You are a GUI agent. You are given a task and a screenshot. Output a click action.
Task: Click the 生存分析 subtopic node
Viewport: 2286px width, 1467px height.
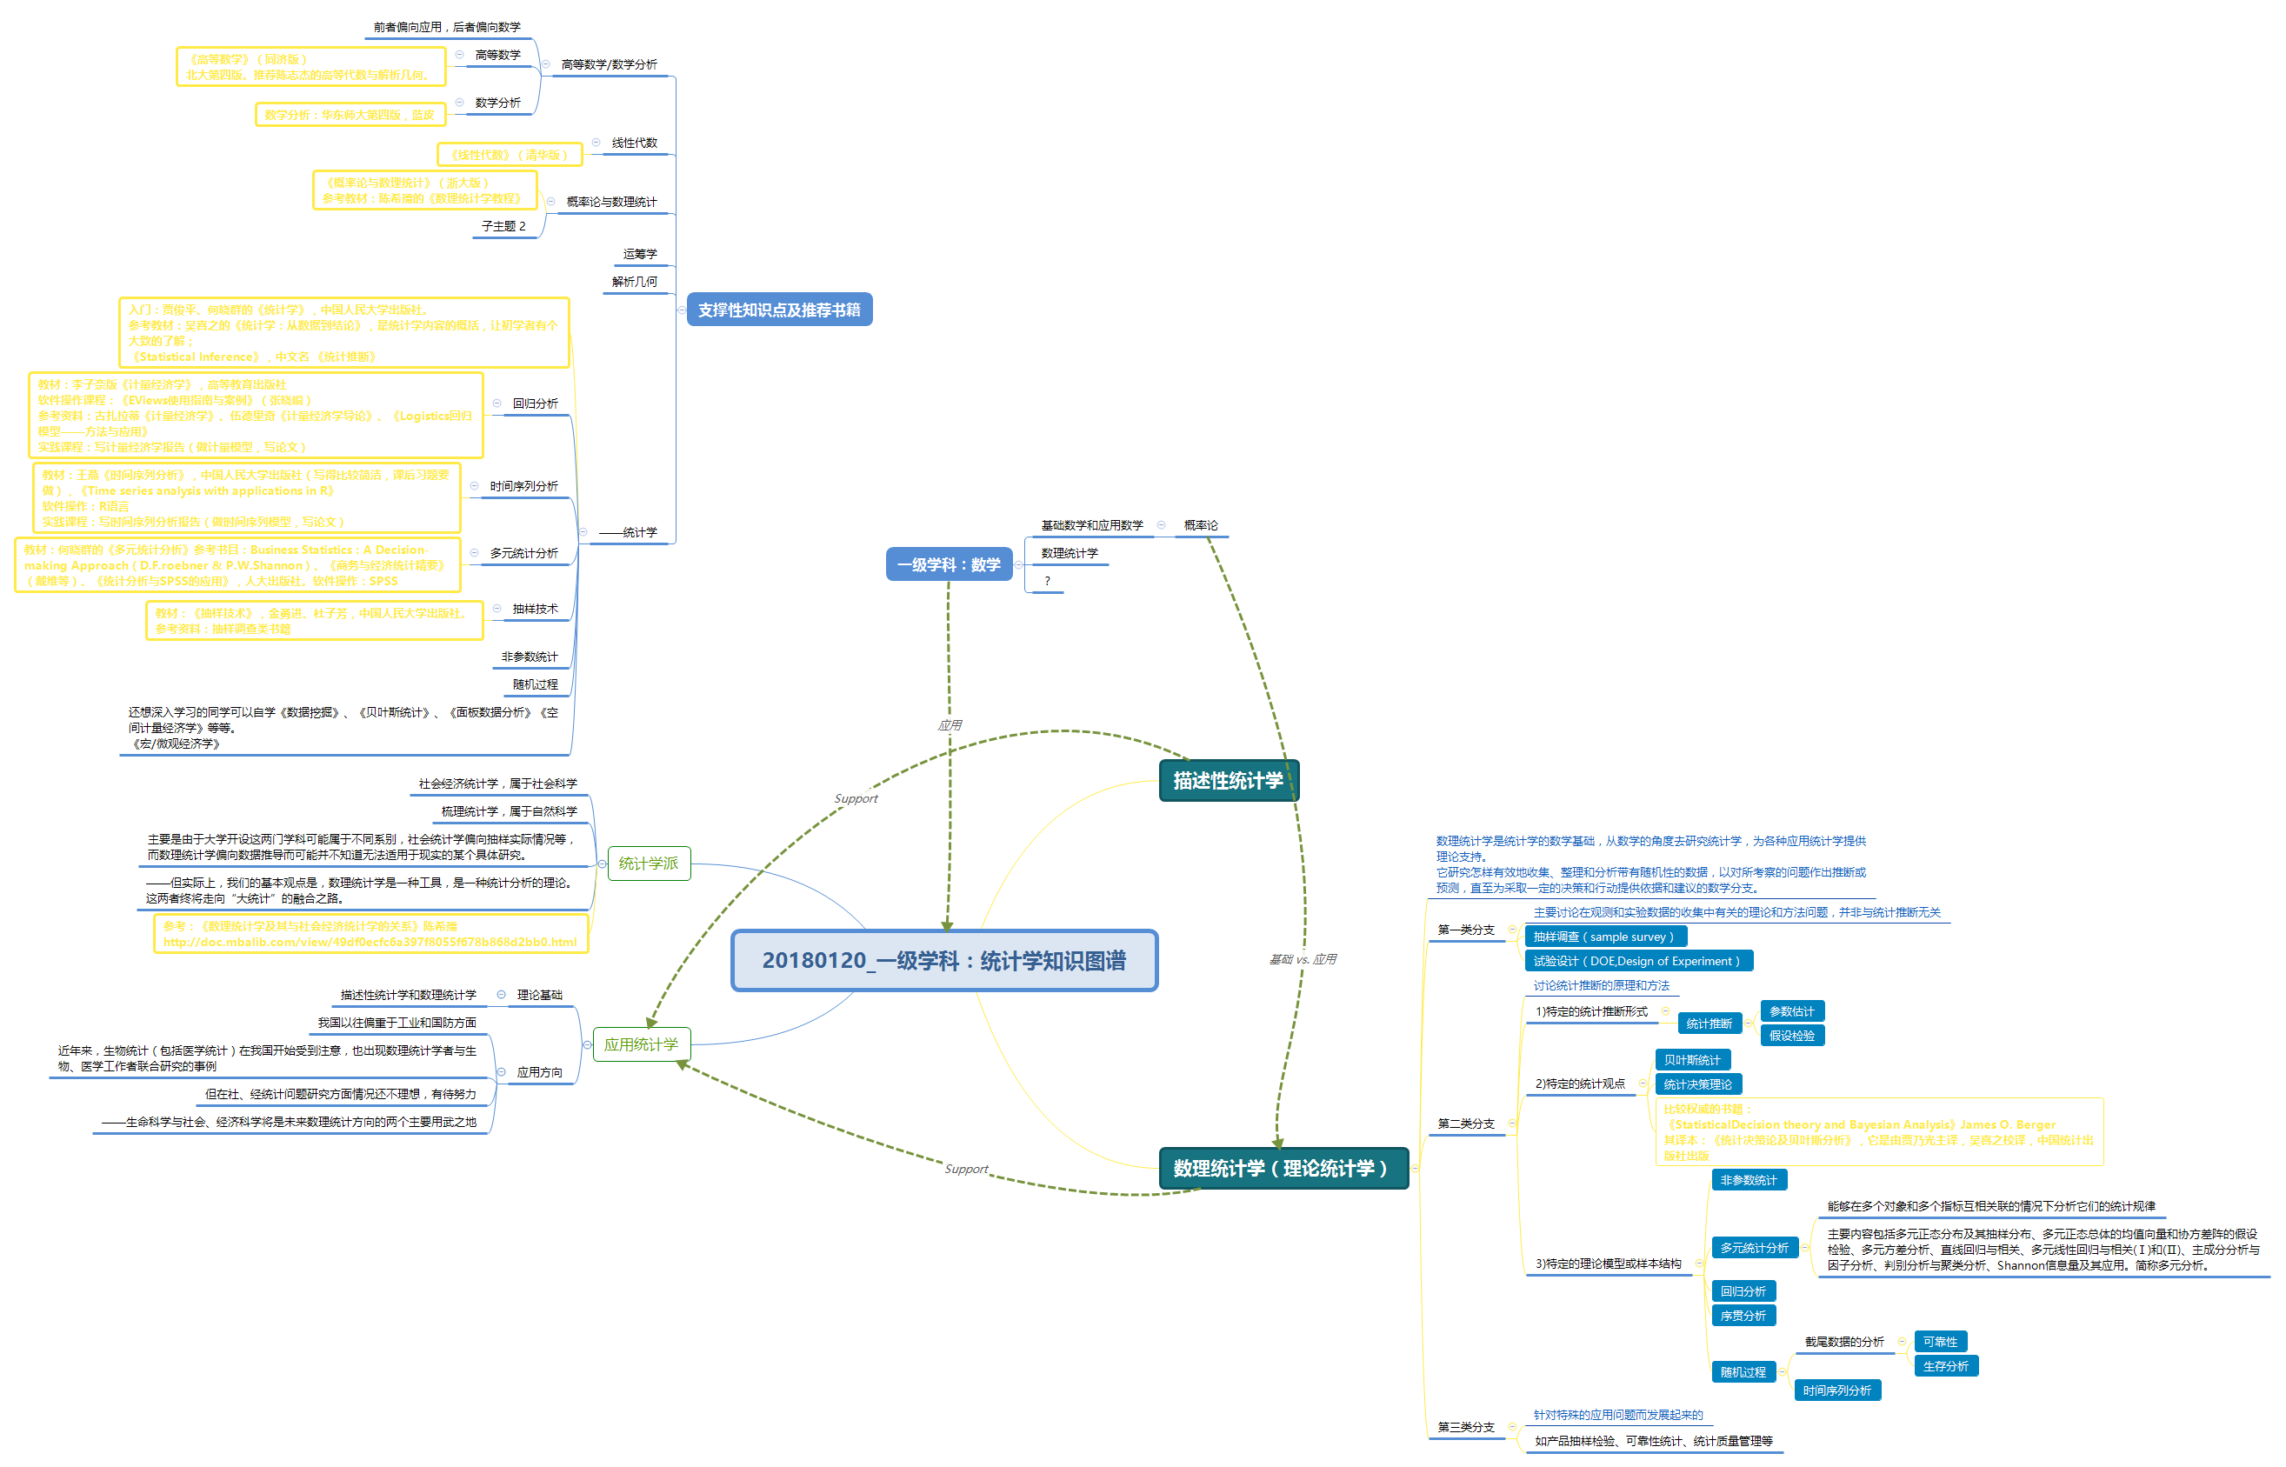click(x=1945, y=1366)
